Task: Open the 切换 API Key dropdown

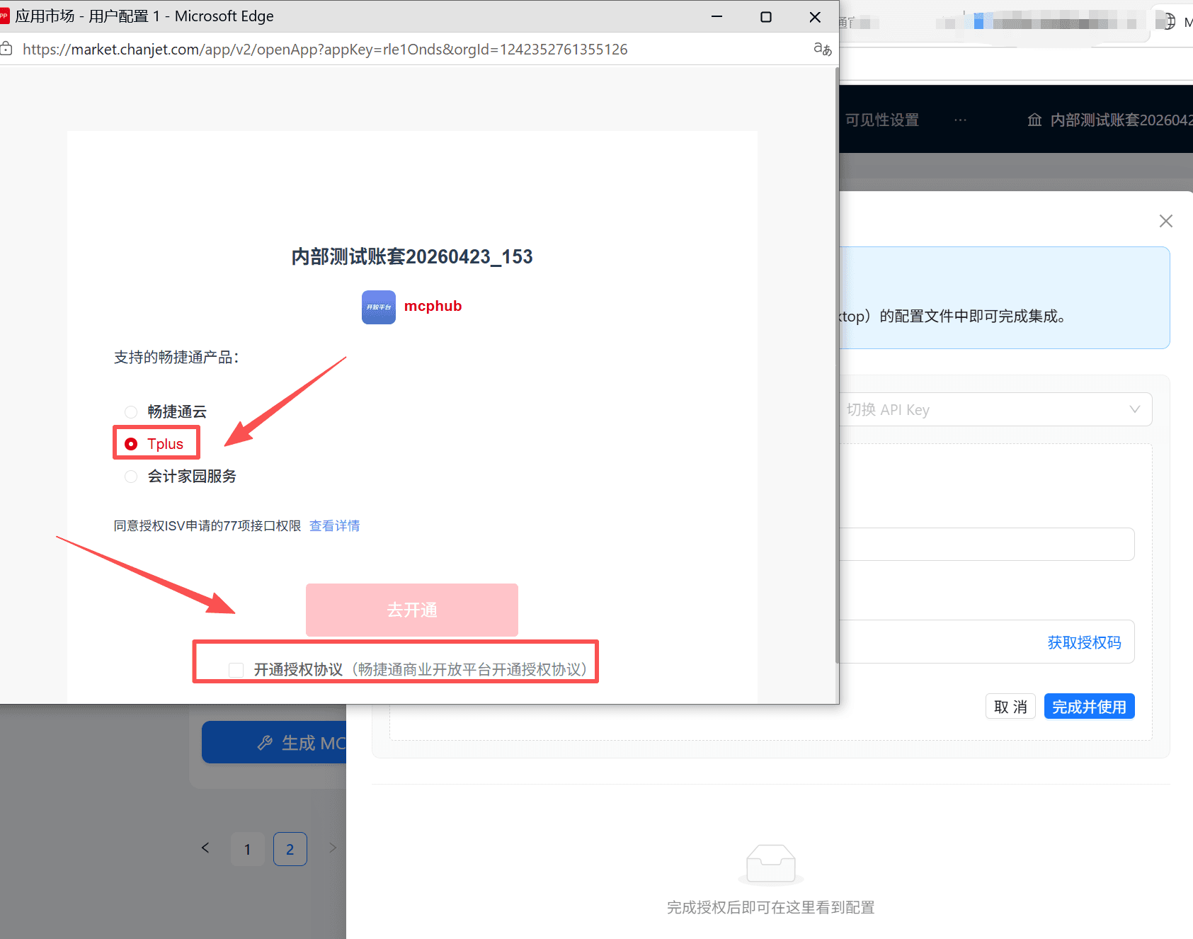Action: pyautogui.click(x=995, y=409)
